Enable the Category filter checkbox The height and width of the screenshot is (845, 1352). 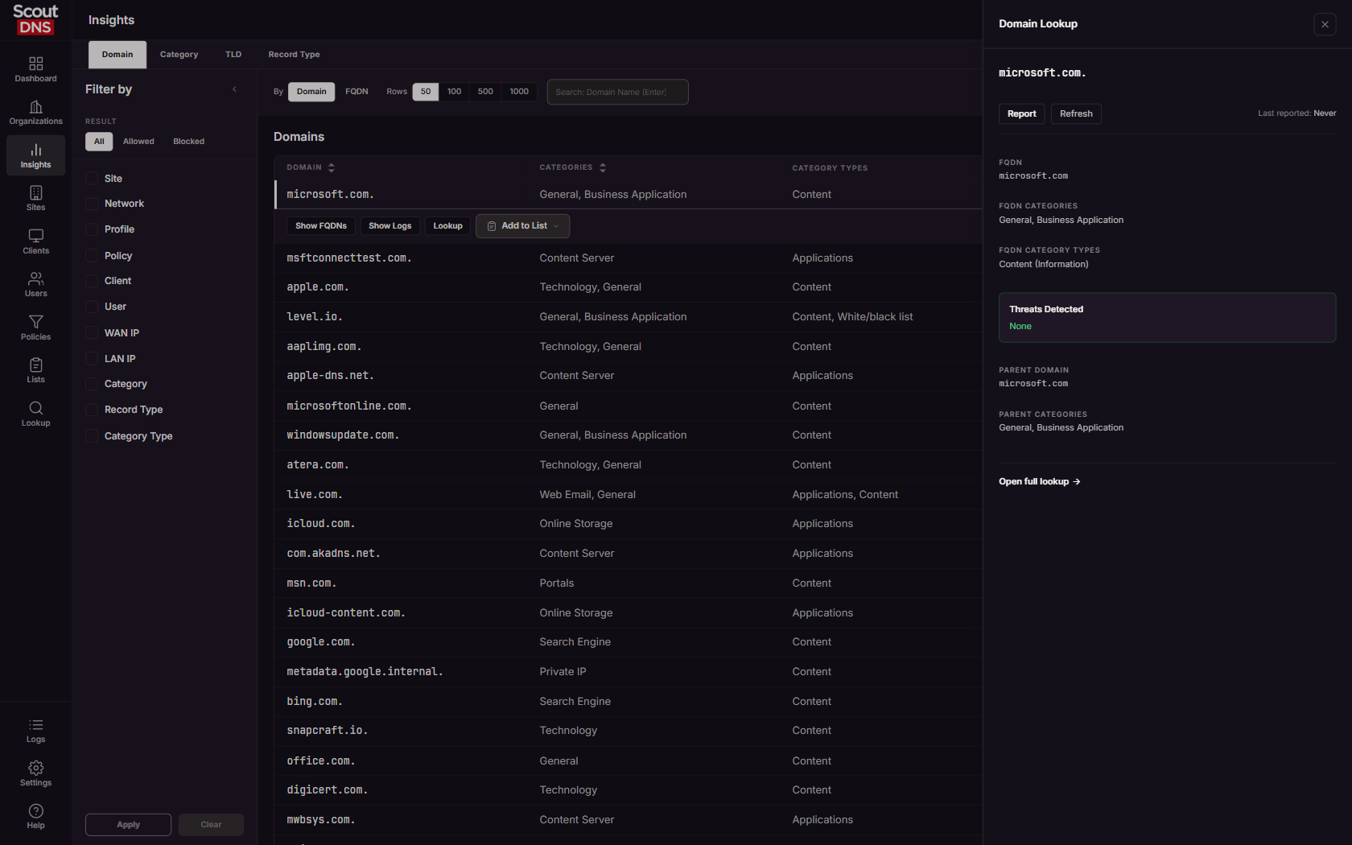[x=92, y=384]
